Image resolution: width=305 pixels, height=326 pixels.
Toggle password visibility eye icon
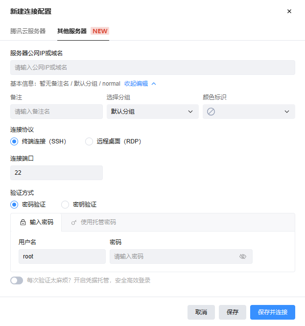pos(243,256)
